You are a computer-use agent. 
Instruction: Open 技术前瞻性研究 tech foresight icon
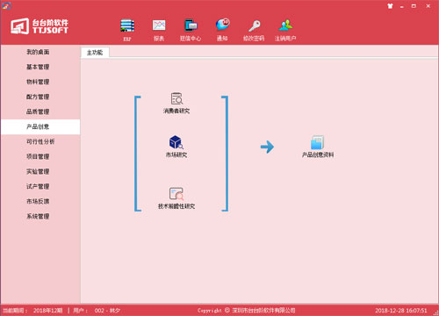click(176, 193)
